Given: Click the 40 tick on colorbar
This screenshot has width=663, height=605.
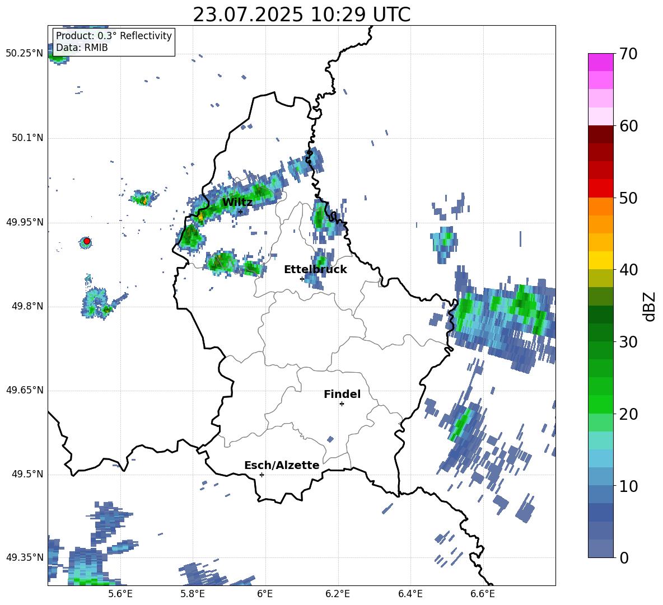Looking at the screenshot, I should pos(628,270).
